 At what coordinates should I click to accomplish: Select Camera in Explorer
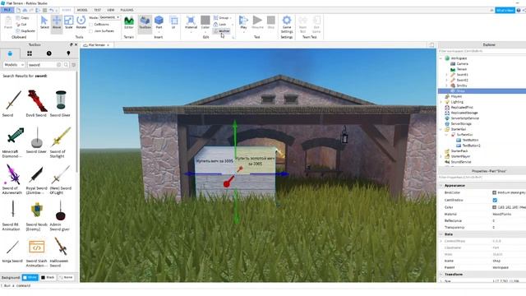[x=462, y=64]
